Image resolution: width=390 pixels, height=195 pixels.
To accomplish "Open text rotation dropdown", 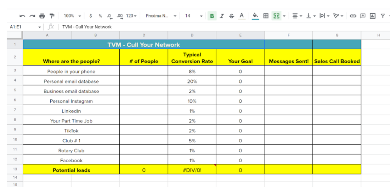I will [x=338, y=16].
